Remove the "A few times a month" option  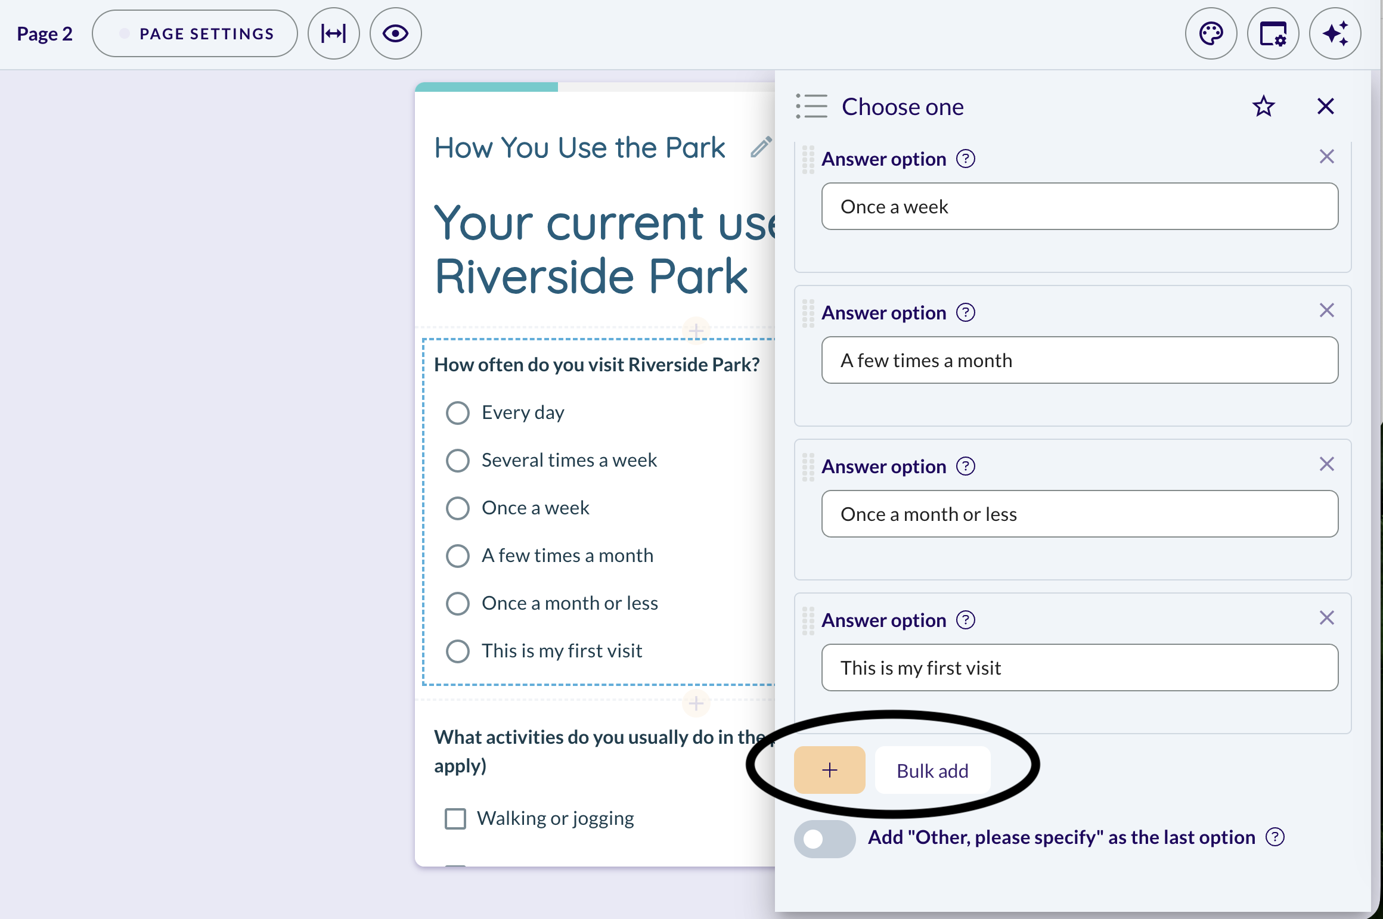[1326, 311]
